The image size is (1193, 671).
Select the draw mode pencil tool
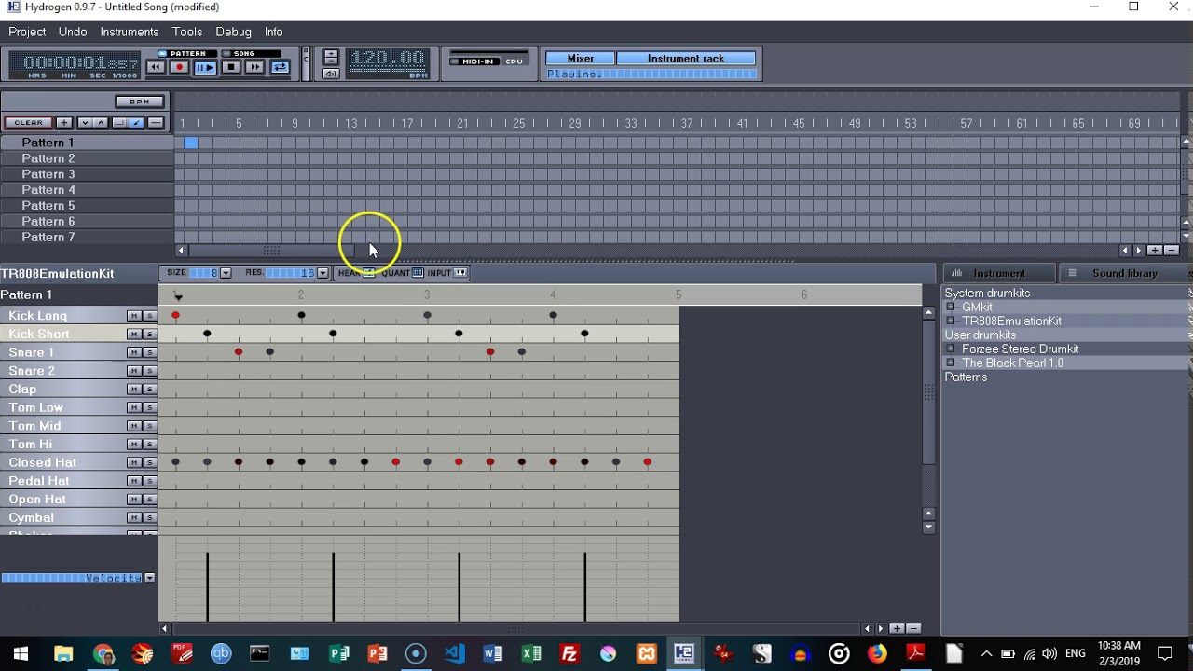pos(136,123)
